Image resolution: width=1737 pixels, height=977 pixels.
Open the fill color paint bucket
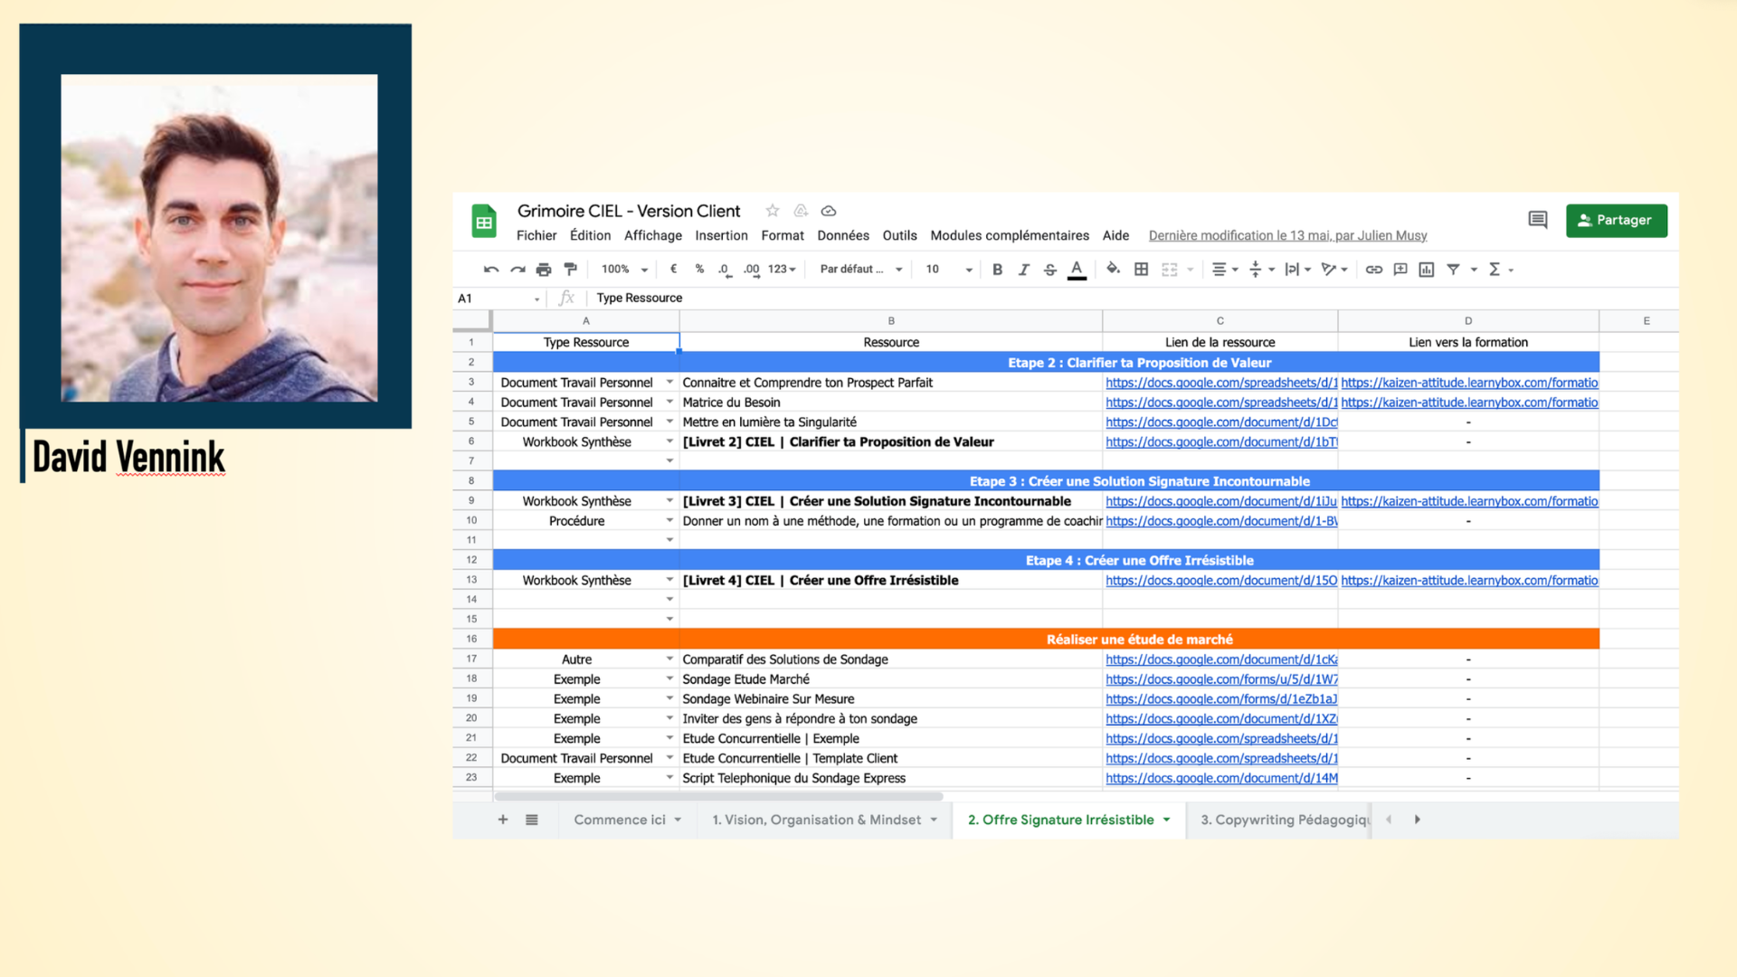tap(1113, 270)
